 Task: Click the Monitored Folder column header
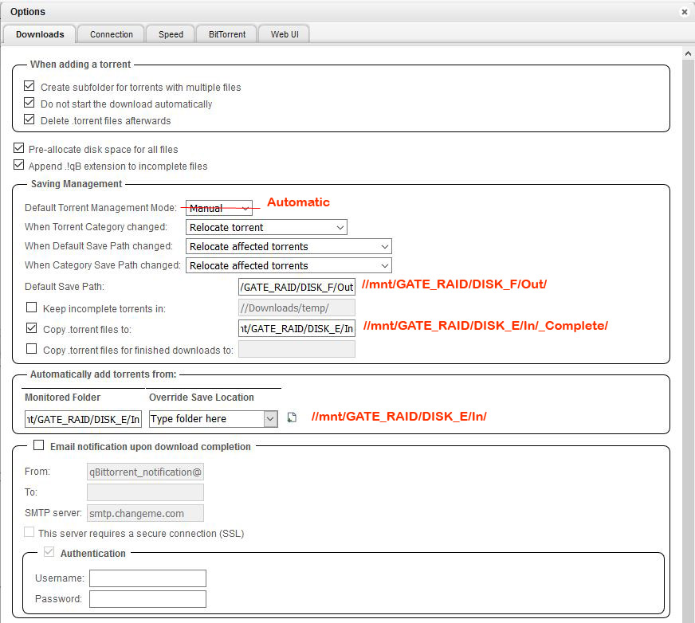(62, 397)
